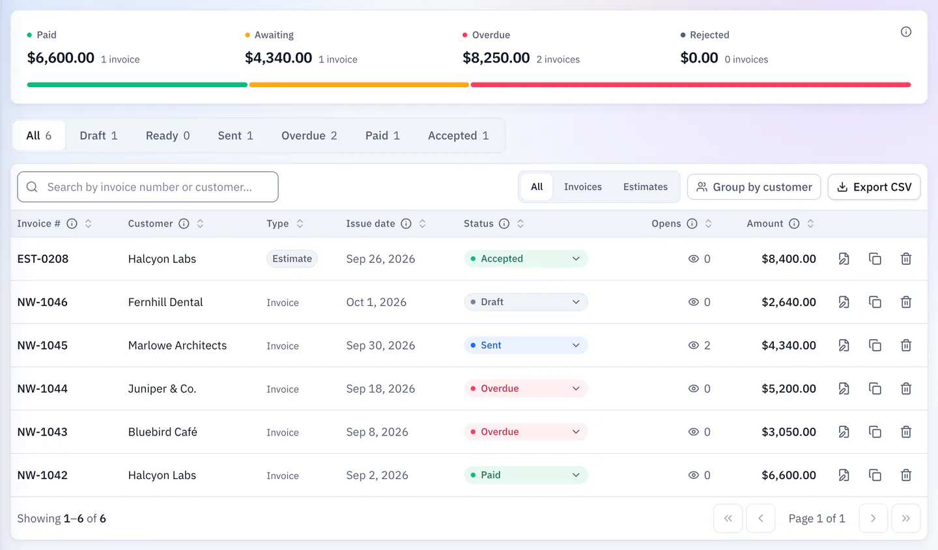Select the All type filter
The height and width of the screenshot is (550, 938).
[537, 187]
